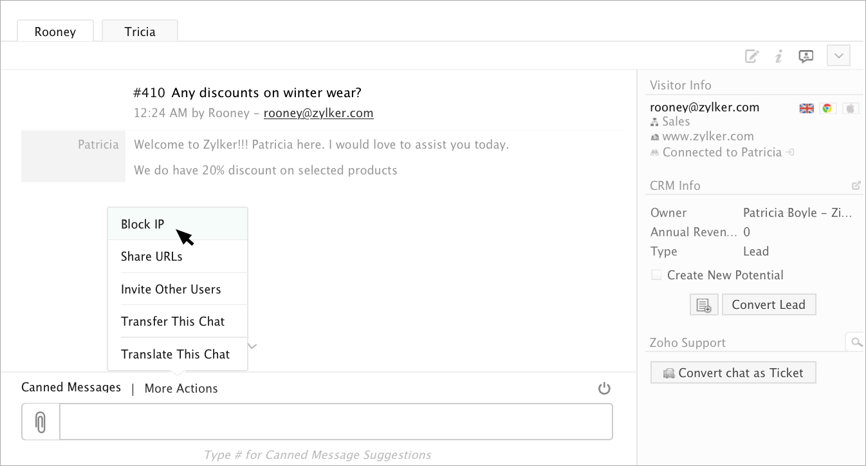This screenshot has height=466, width=866.
Task: Click the small chevron beside the popup menu
Action: 253,346
